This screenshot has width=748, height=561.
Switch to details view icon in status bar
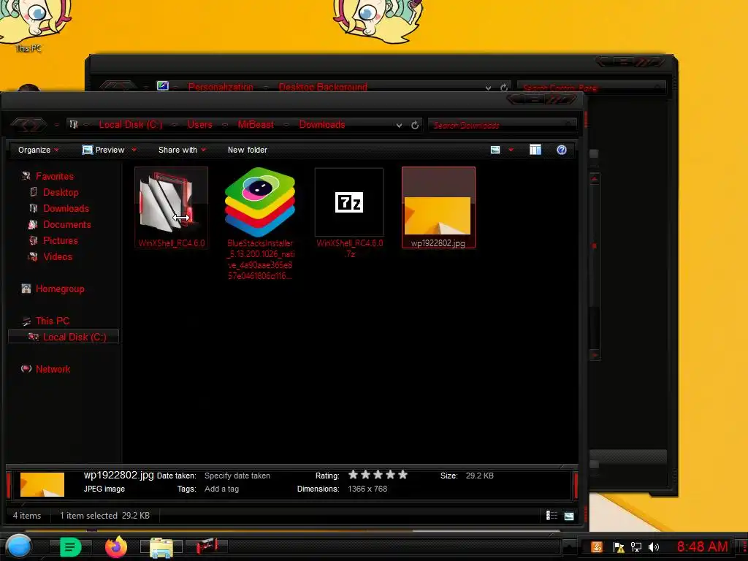click(x=552, y=516)
